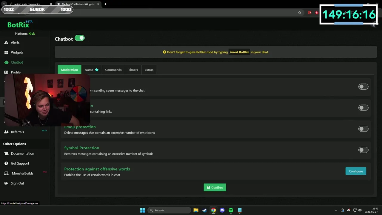Click the green Confirm button
The width and height of the screenshot is (382, 215).
tap(215, 188)
